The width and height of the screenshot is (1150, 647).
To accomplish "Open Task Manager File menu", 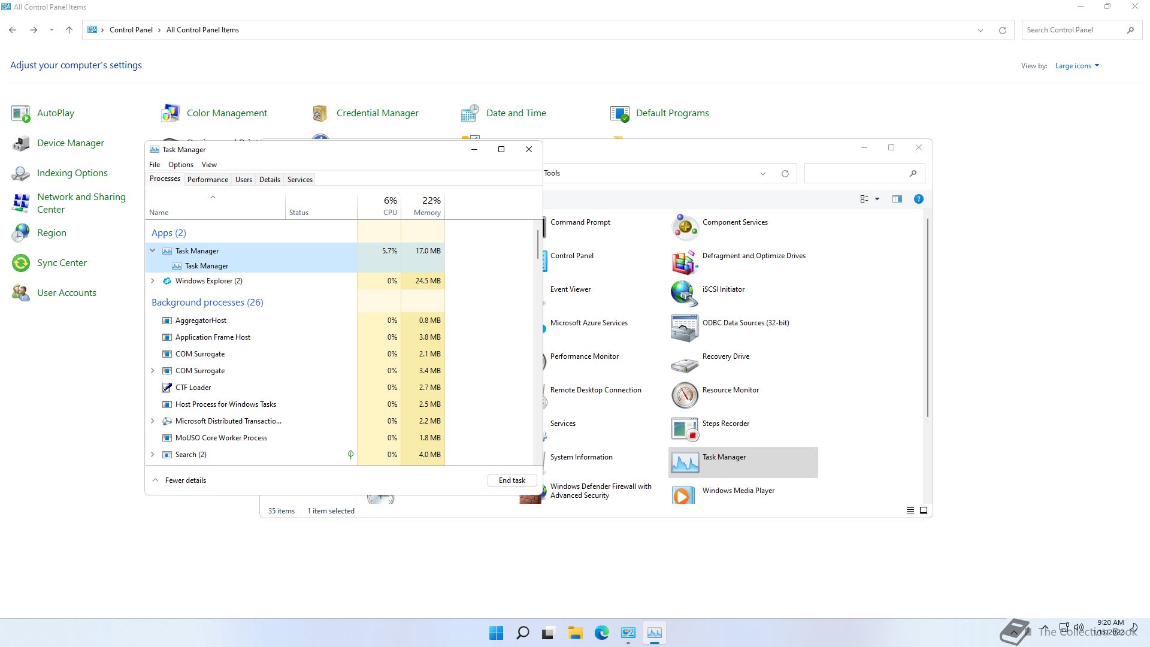I will (155, 165).
